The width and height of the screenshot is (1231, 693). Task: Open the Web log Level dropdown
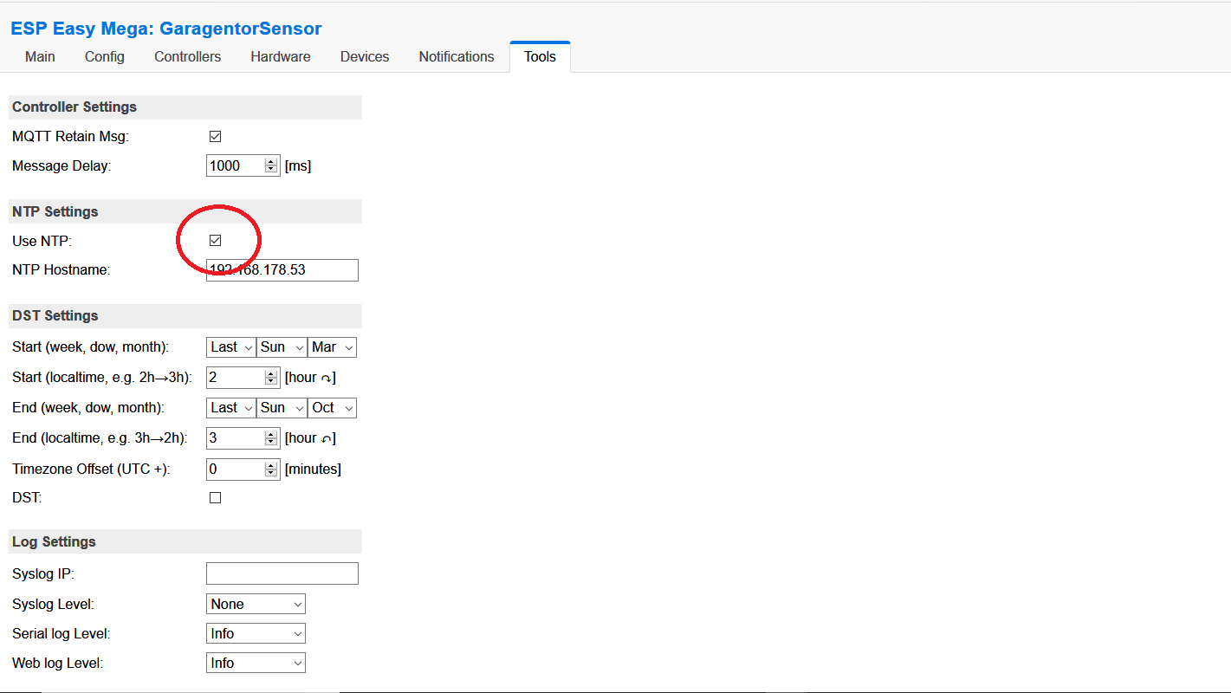click(256, 664)
